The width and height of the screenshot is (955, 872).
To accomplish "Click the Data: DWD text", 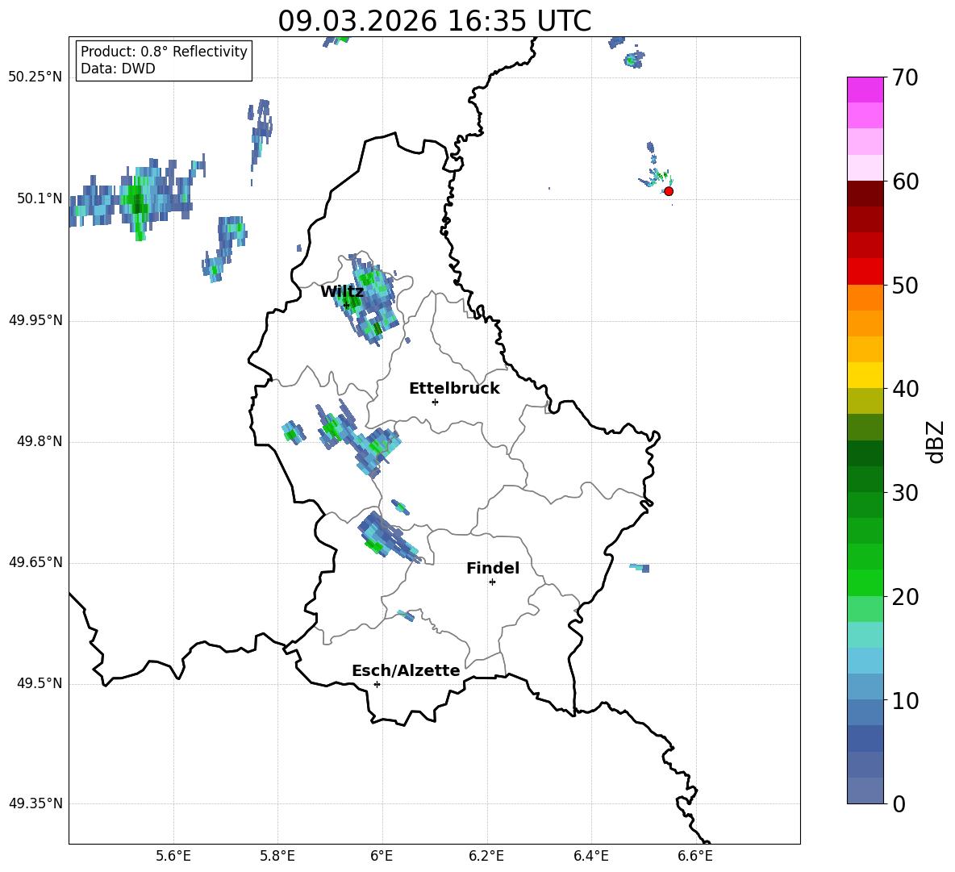I will point(118,69).
